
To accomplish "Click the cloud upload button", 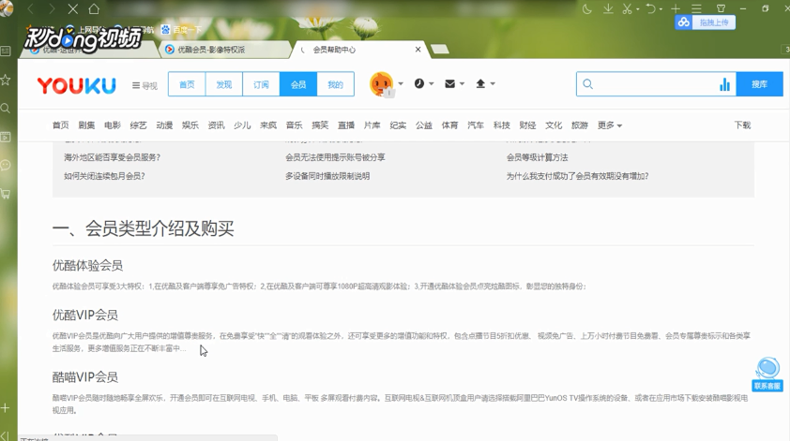I will click(x=705, y=22).
